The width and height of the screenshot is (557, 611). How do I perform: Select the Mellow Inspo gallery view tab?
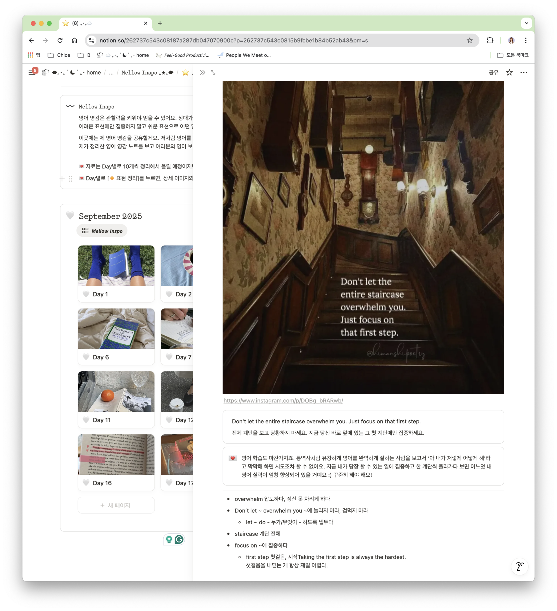tap(102, 231)
